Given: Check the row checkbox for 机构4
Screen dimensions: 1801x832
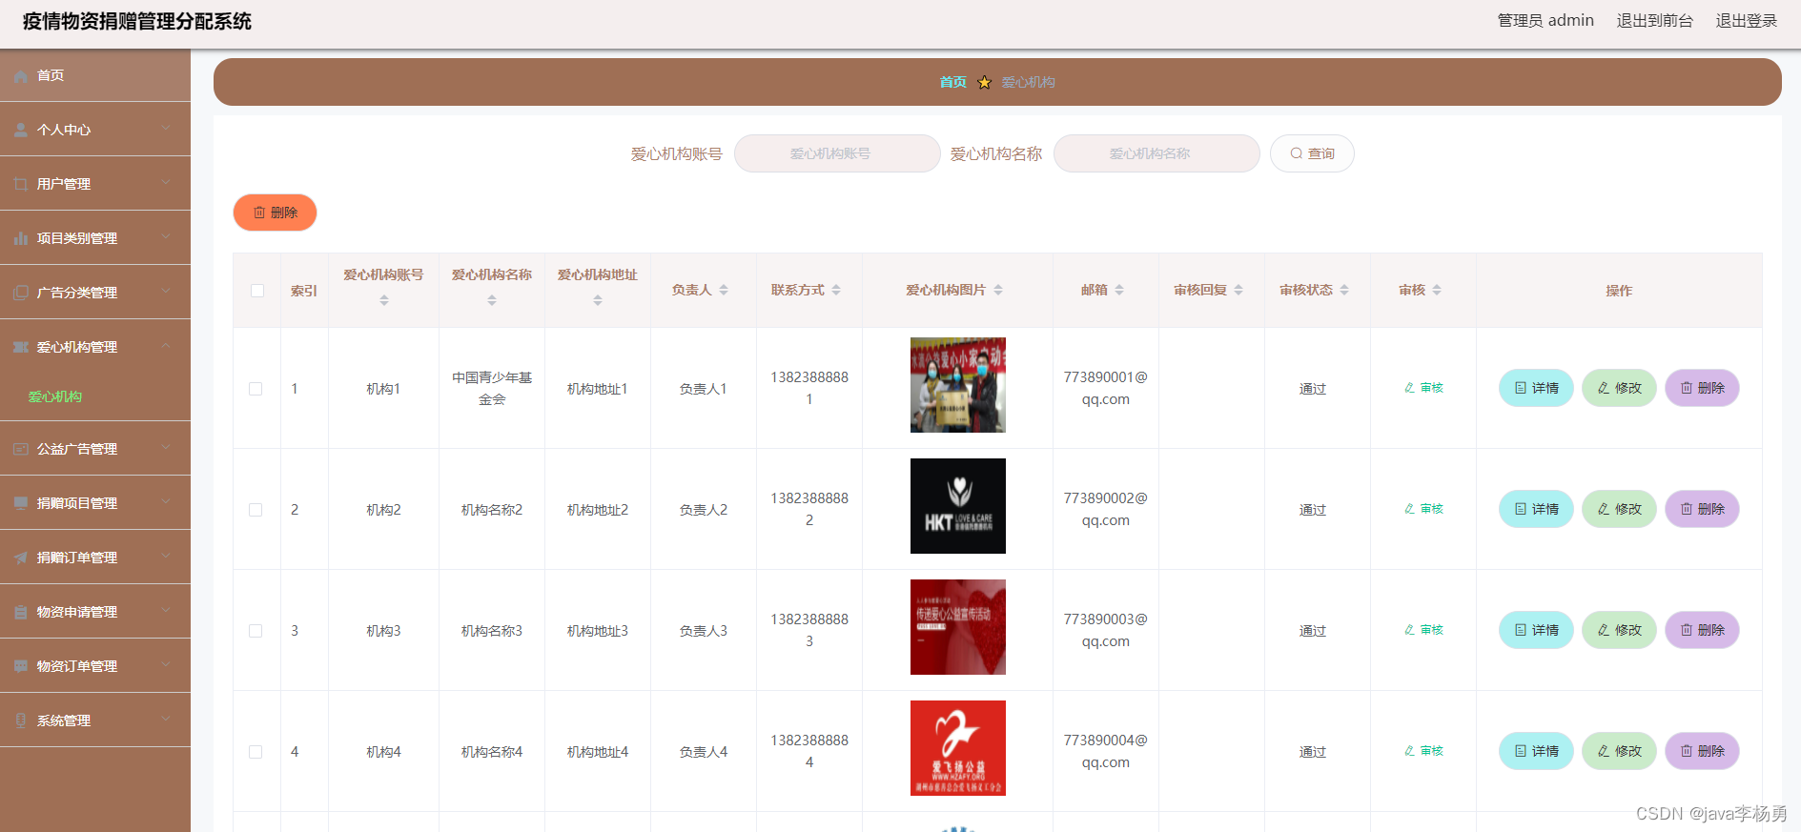Looking at the screenshot, I should [256, 752].
